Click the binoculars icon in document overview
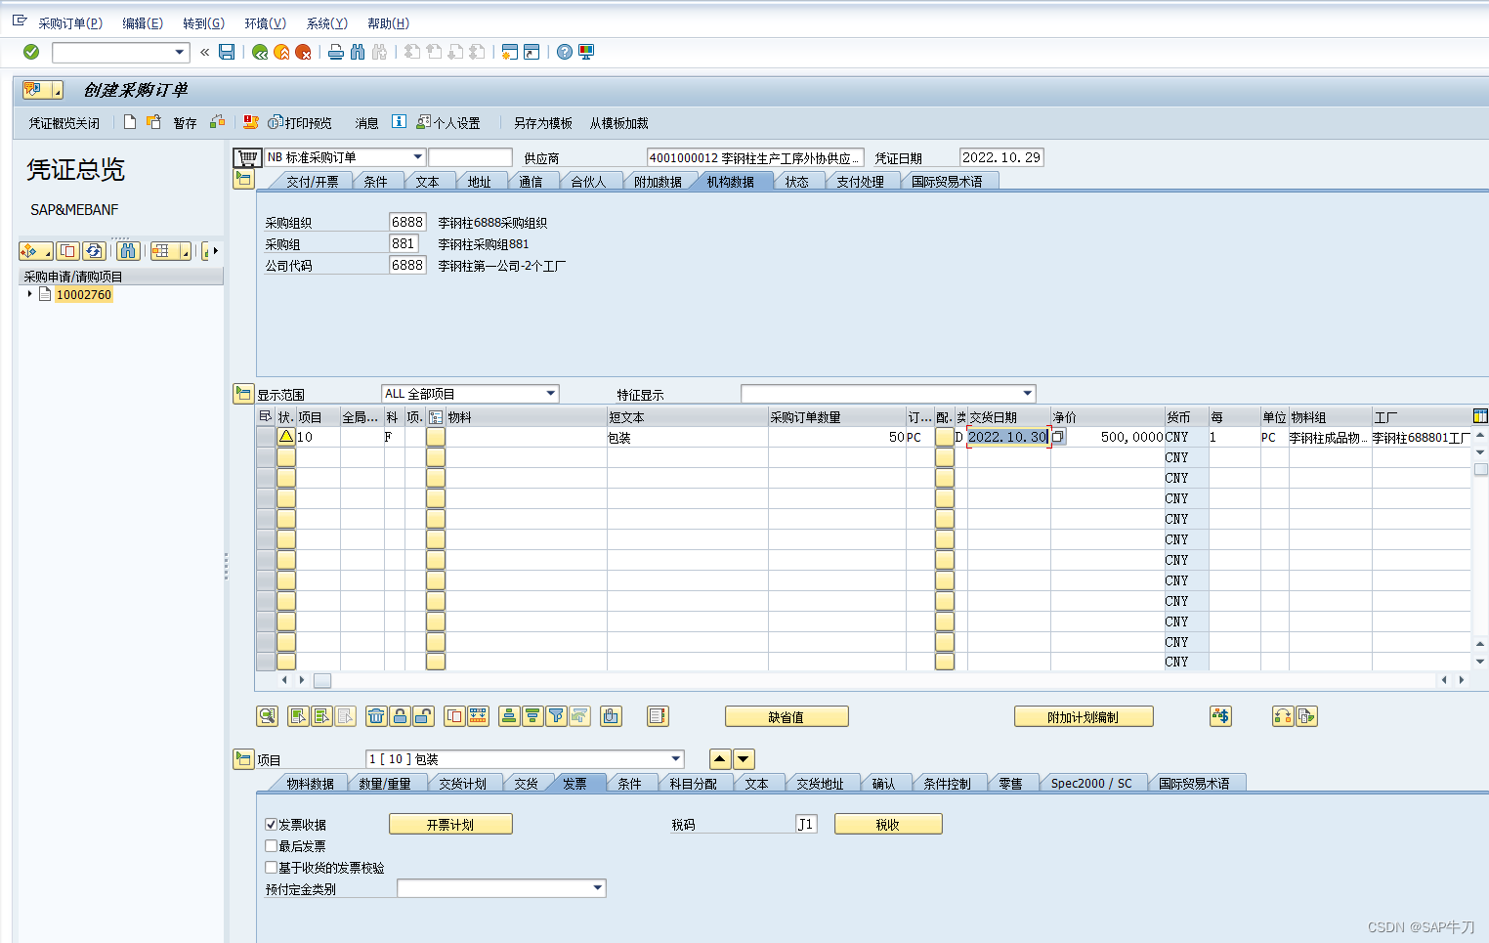Screen dimensions: 1489x943 click(x=128, y=251)
